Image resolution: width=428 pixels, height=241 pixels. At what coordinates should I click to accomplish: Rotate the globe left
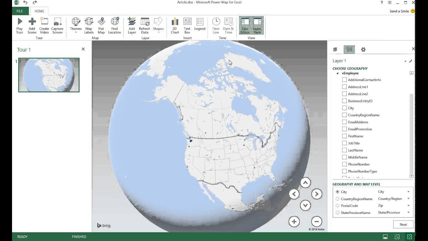click(x=294, y=194)
